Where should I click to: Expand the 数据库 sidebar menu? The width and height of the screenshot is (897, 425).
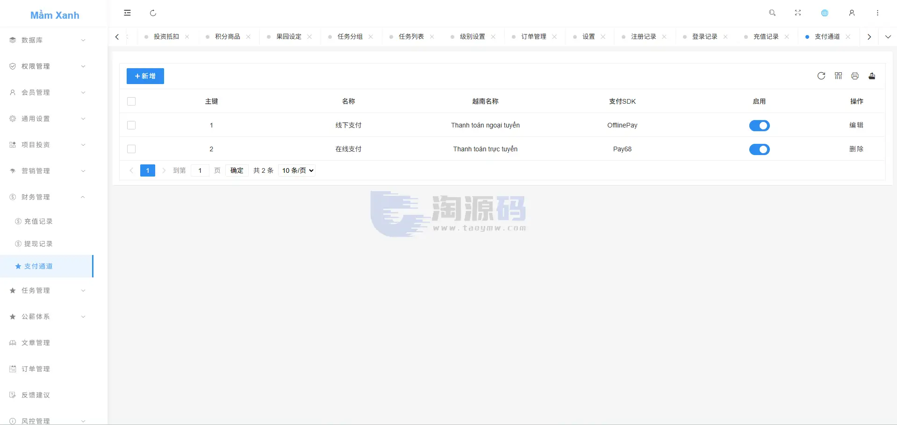47,40
